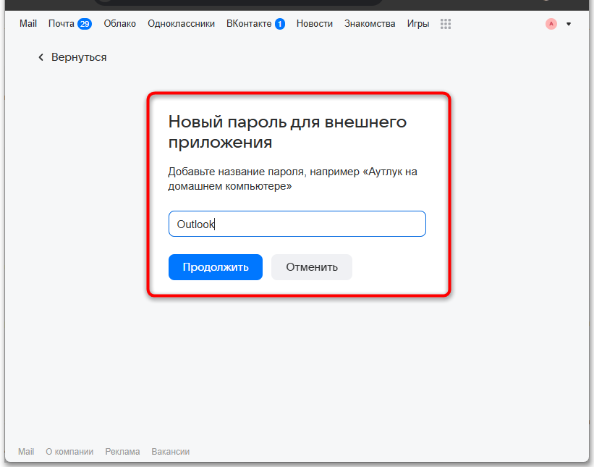
Task: Open the all-projects grid icon
Action: tap(446, 24)
